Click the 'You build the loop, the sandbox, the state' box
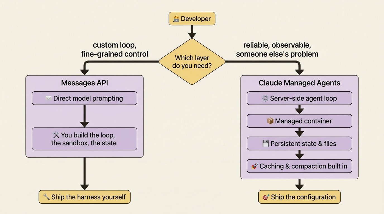 coord(85,139)
